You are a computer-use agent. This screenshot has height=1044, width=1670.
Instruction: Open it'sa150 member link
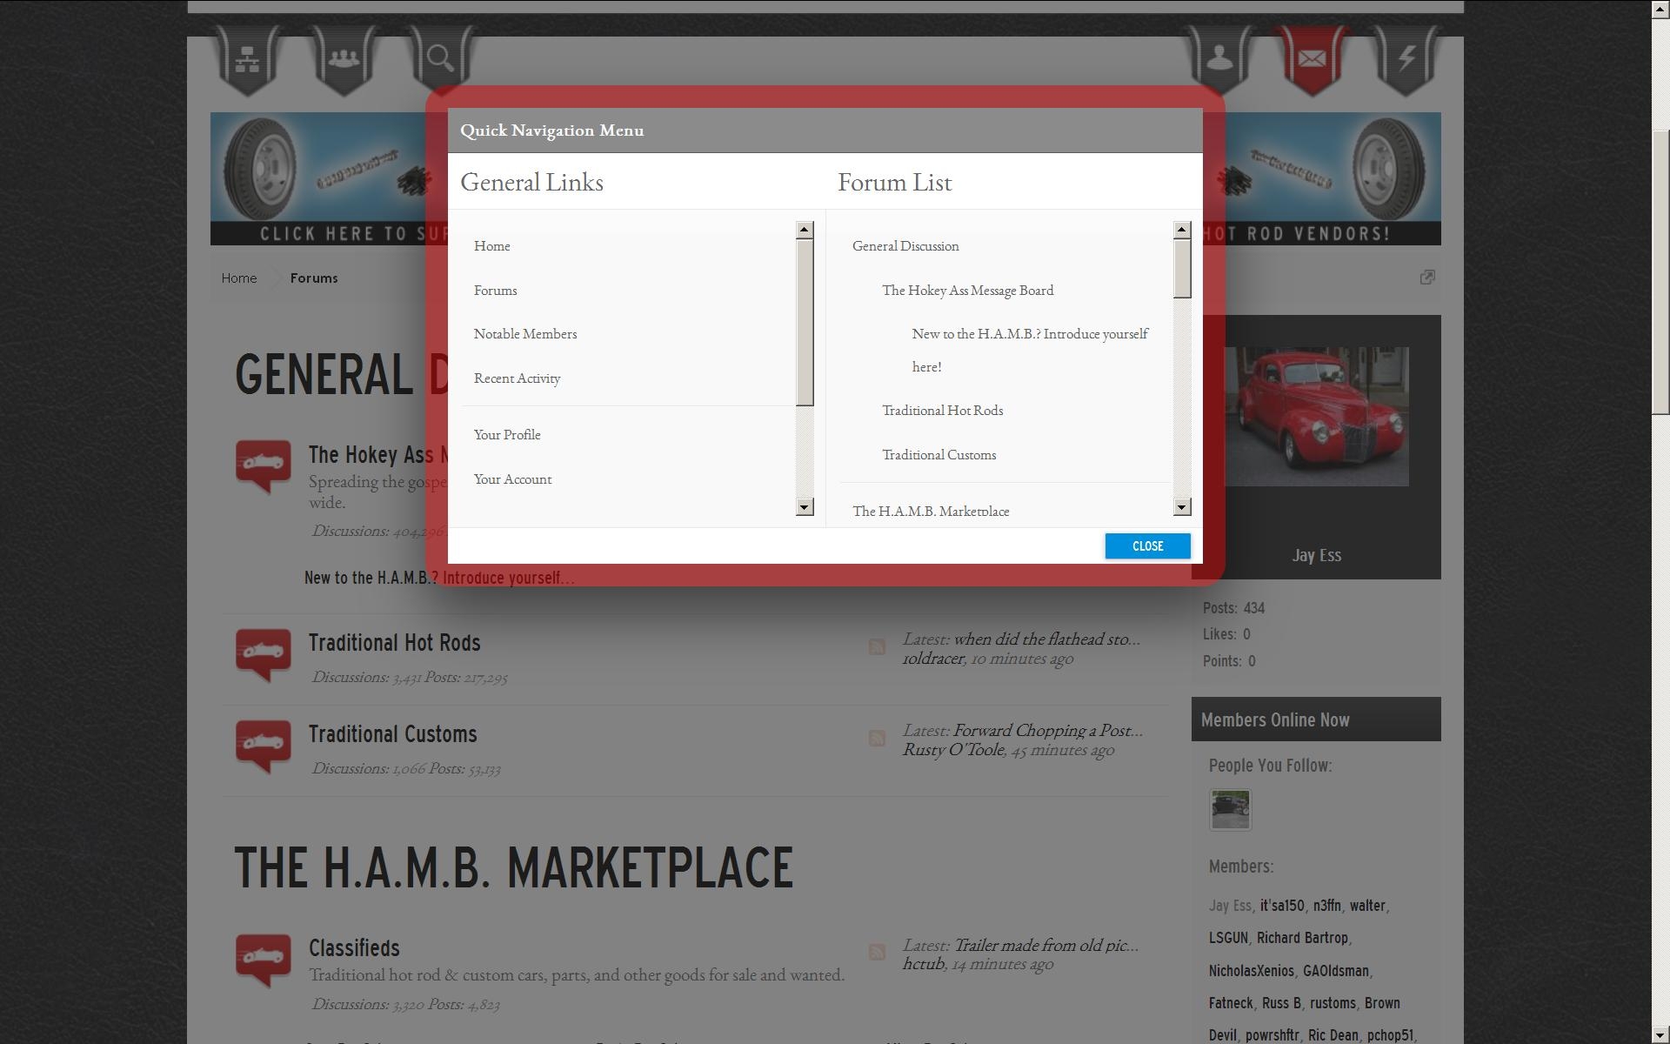click(1282, 906)
